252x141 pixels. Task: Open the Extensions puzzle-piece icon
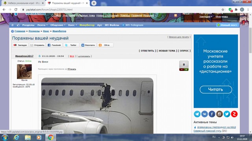coord(236,9)
